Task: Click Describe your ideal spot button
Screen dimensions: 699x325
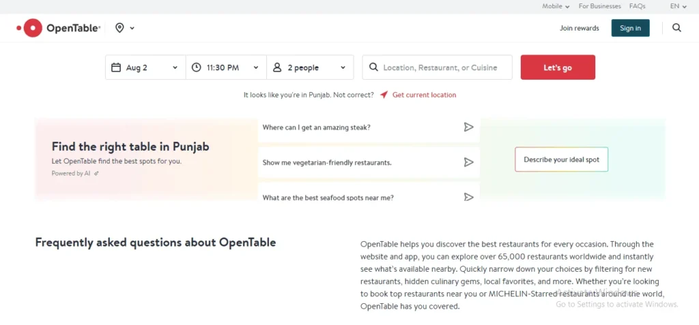Action: (561, 159)
